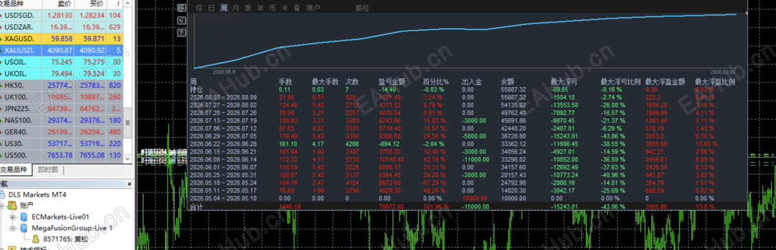Select the 月 monthly period tab

coord(236,8)
